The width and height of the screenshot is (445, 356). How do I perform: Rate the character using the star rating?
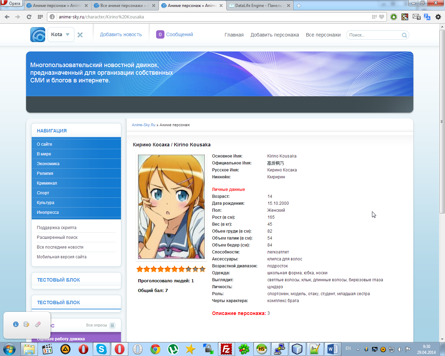click(171, 269)
